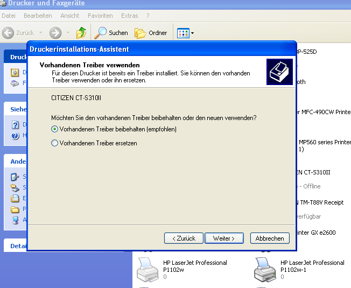Cancel wizard with 'Abbrechen' button

point(270,238)
